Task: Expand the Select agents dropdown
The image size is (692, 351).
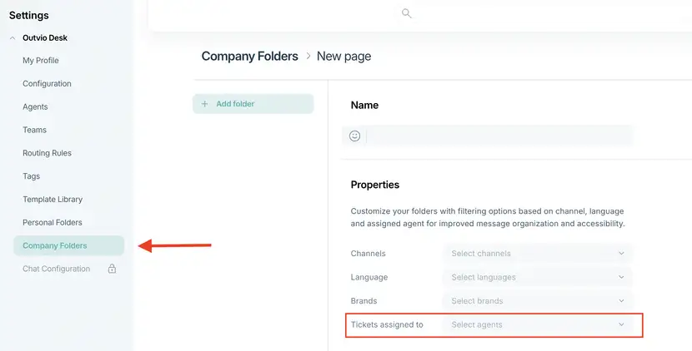Action: (x=538, y=324)
